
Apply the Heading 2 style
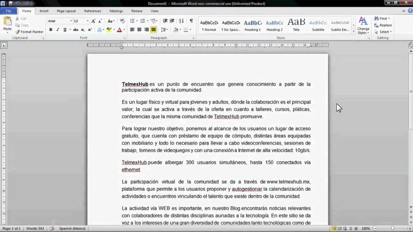(275, 26)
